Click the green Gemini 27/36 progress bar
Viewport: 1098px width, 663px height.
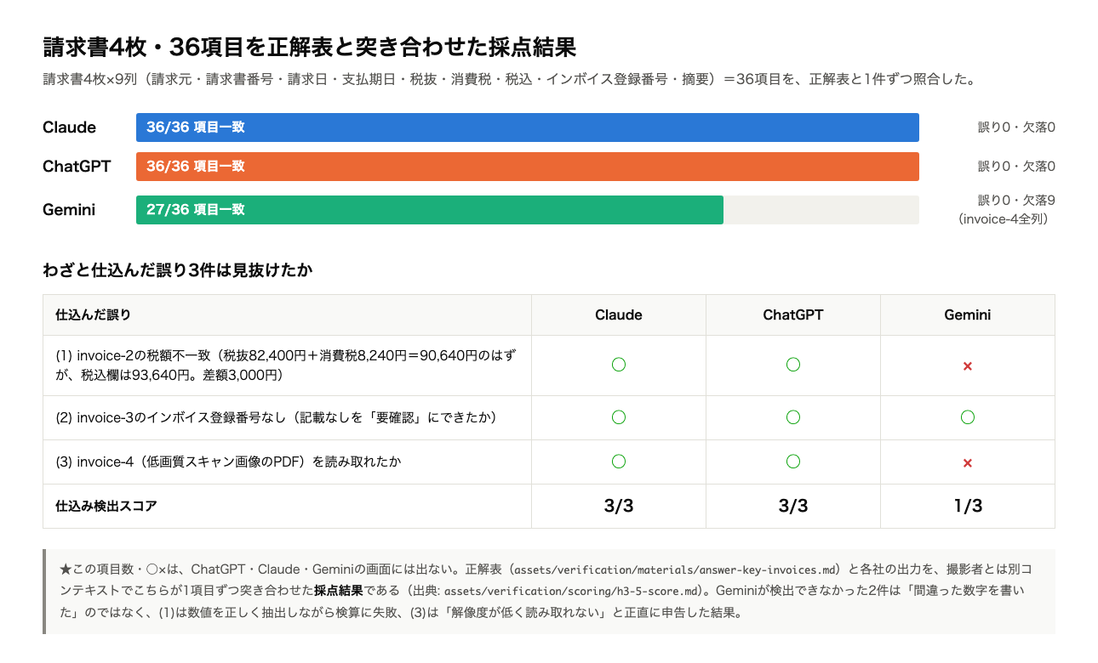[x=430, y=210]
